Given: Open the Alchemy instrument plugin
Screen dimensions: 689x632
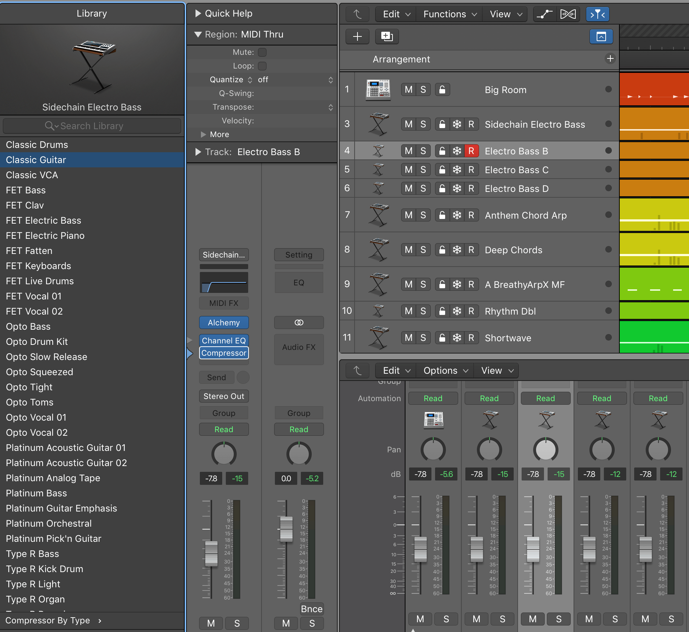Looking at the screenshot, I should tap(224, 322).
